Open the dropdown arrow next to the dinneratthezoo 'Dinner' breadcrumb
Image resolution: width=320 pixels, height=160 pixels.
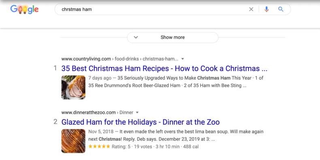tap(137, 113)
